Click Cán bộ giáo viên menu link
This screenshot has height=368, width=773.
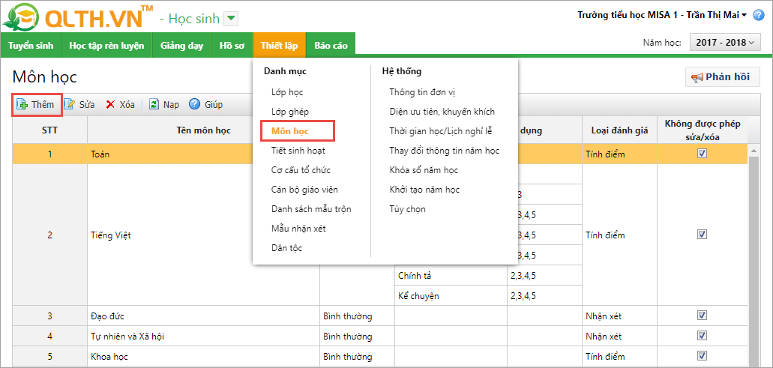304,190
